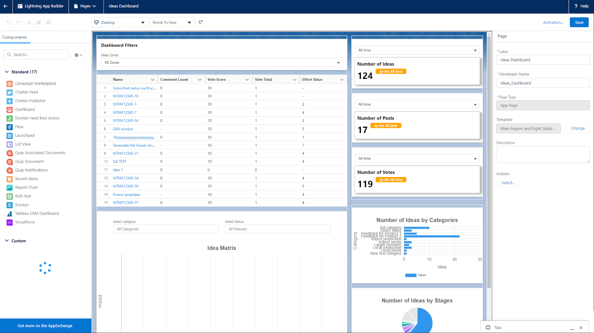Image resolution: width=594 pixels, height=333 pixels.
Task: Open the All Zones dropdown
Action: 221,63
